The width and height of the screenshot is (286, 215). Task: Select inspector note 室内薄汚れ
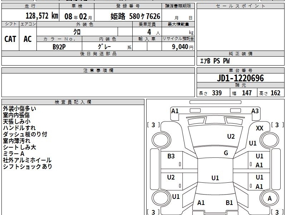click(x=16, y=141)
